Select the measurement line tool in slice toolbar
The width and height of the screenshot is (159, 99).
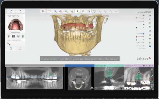pos(152,76)
